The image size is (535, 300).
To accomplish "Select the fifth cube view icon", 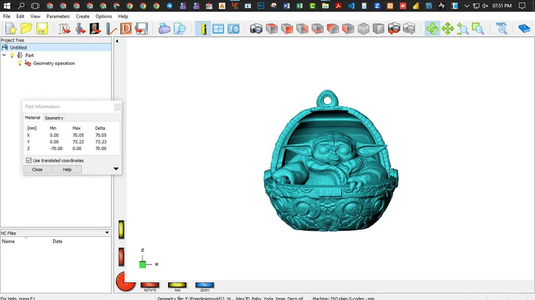I will 333,29.
